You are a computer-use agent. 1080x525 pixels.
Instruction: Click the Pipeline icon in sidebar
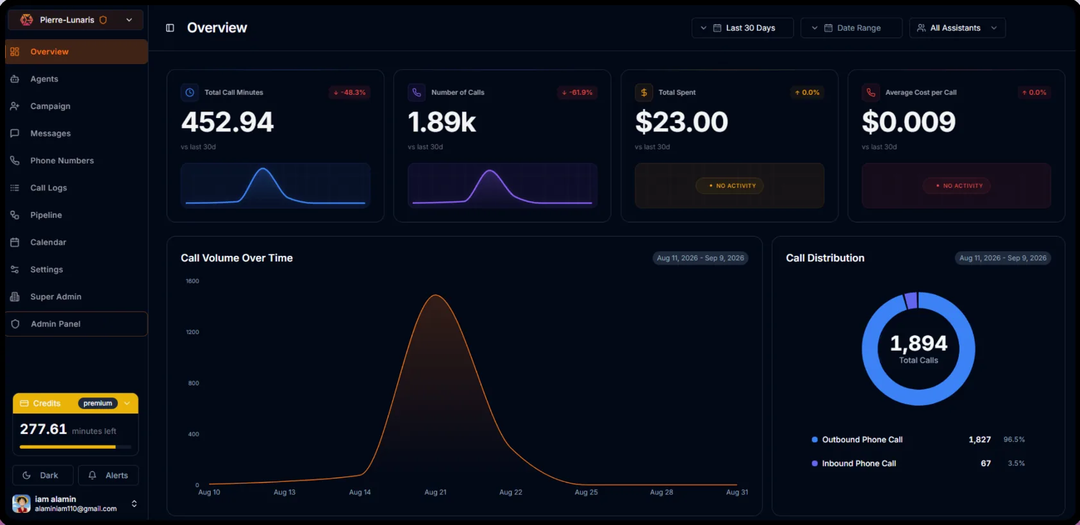pos(15,215)
